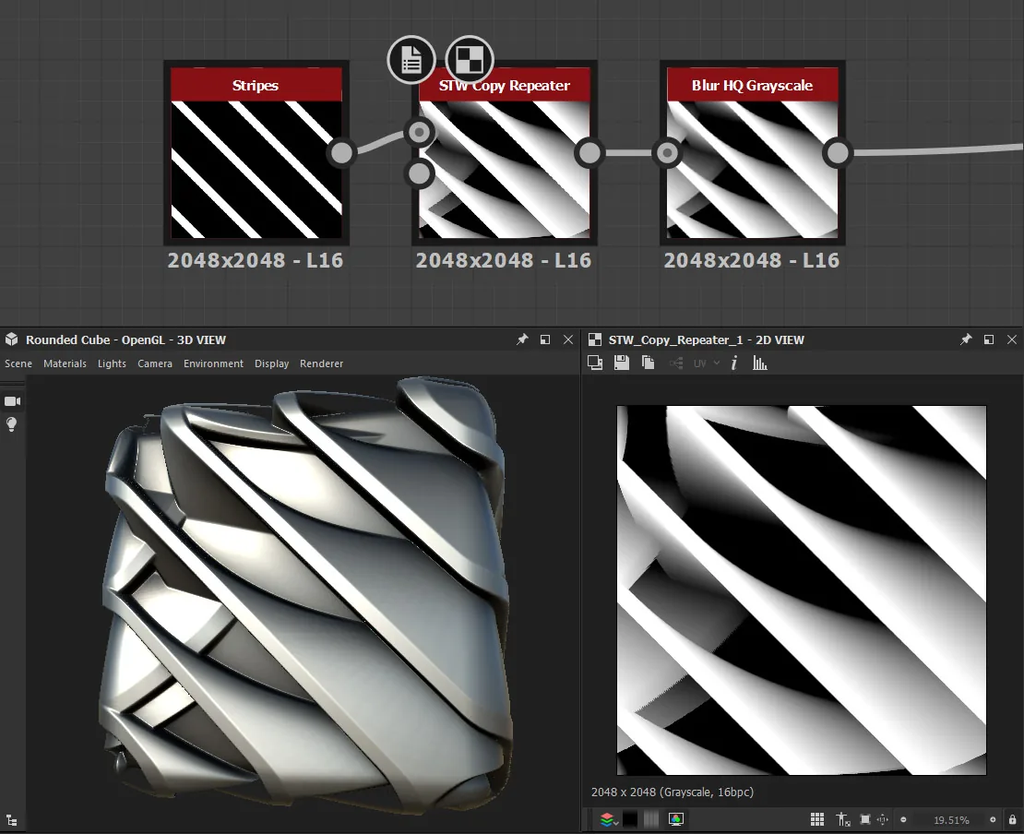Screen dimensions: 1024x834
Task: Click the Blur HQ Grayscale output connector
Action: (x=838, y=153)
